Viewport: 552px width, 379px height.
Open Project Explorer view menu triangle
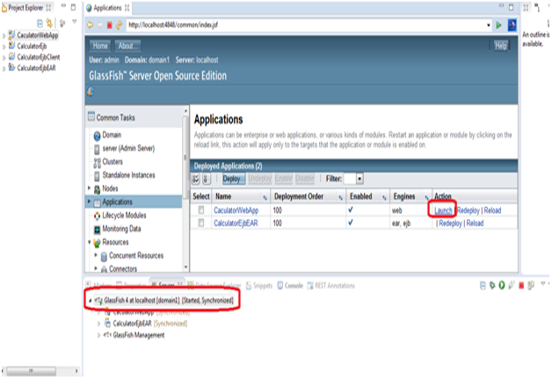(75, 22)
